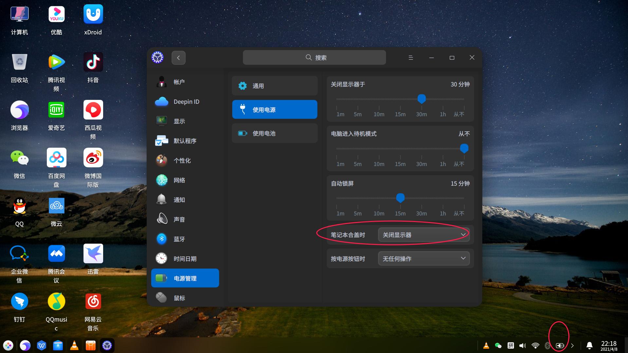Open the 按电源按钮时 dropdown
The height and width of the screenshot is (353, 628).
coord(424,258)
